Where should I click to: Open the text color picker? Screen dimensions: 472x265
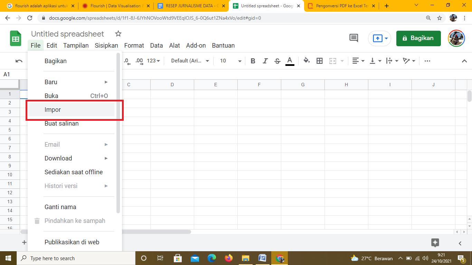click(x=290, y=61)
